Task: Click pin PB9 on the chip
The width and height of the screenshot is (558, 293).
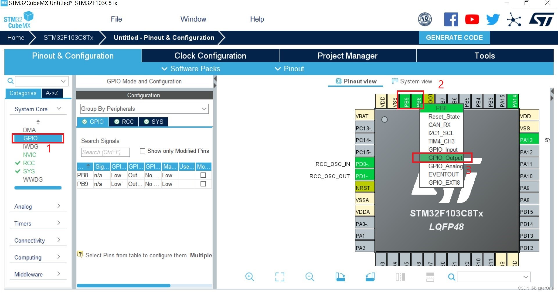Action: pos(406,101)
